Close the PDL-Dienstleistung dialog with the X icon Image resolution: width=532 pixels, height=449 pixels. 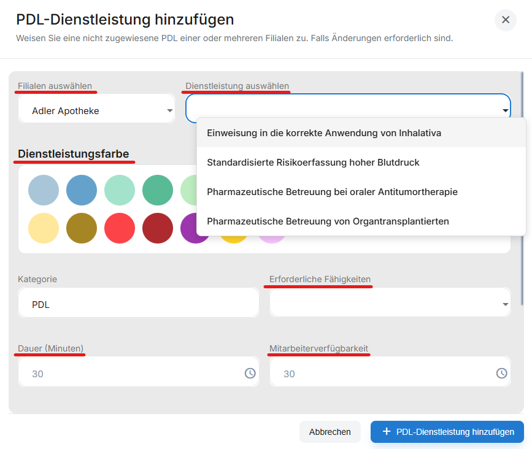point(505,20)
